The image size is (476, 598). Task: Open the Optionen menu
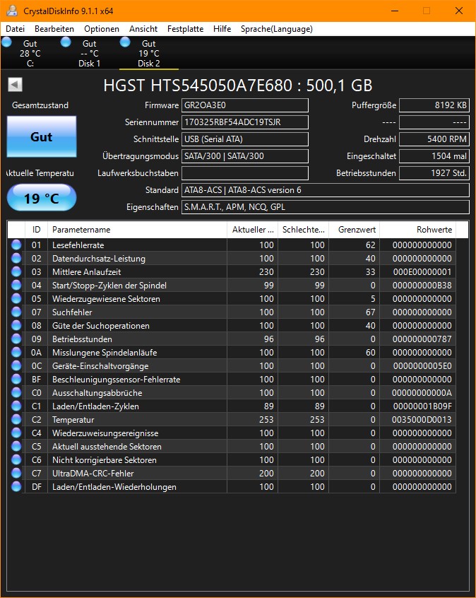pos(102,29)
